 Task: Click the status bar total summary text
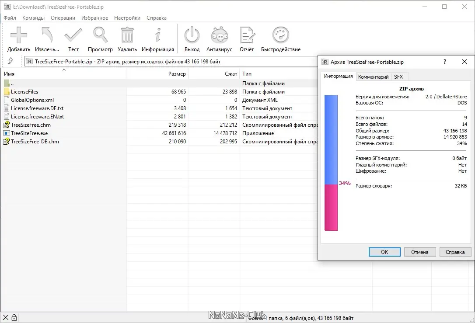[x=301, y=318]
